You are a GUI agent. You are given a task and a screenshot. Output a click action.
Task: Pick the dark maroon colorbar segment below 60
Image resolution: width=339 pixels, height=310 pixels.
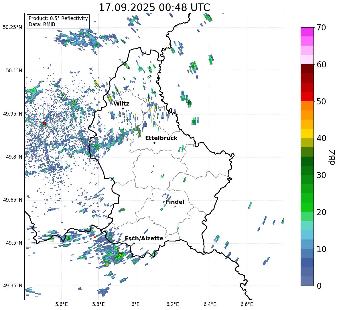point(307,69)
